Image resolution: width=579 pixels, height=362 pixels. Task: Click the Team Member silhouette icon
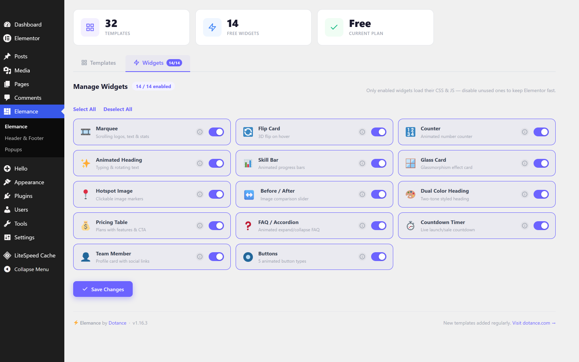pos(86,257)
